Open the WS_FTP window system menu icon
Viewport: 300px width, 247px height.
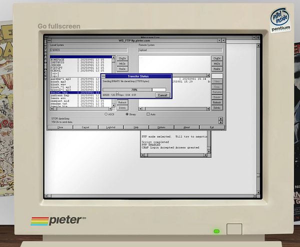pos(49,41)
